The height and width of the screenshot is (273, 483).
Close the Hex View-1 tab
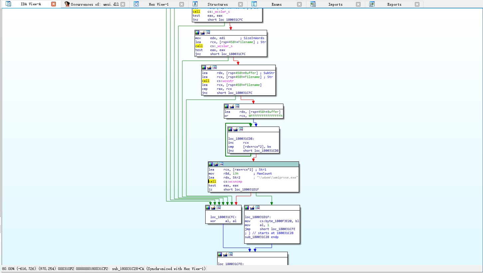[x=181, y=4]
